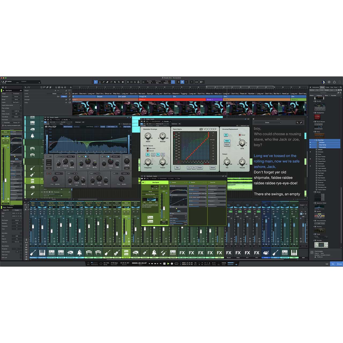The width and height of the screenshot is (343, 343).
Task: Add a track with the plus icon
Action: [71, 87]
